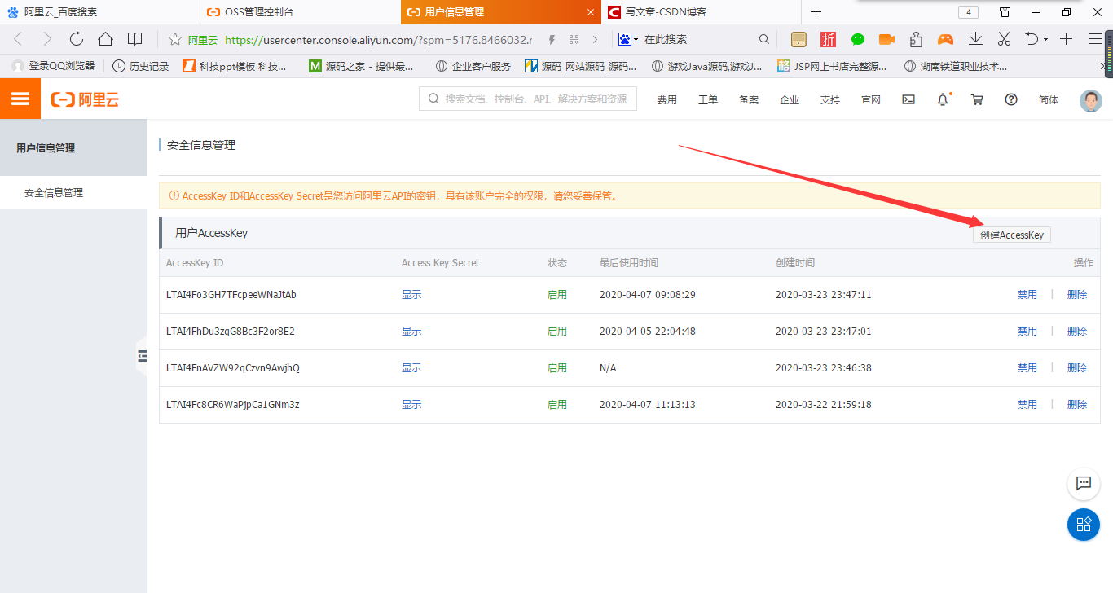Screen dimensions: 1113x593
Task: Open the user avatar account menu
Action: click(1090, 100)
